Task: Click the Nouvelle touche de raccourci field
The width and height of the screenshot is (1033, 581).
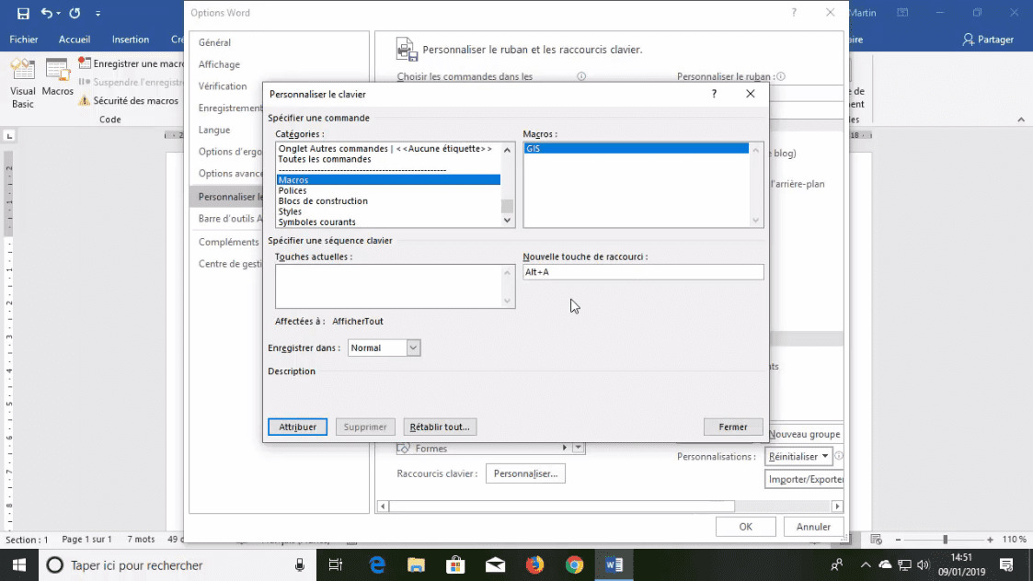Action: click(643, 272)
